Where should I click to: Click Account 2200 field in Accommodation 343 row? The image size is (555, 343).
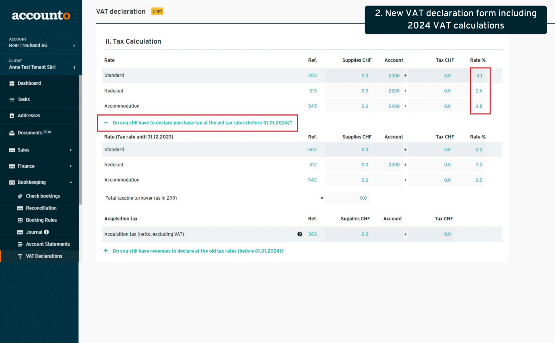387,106
